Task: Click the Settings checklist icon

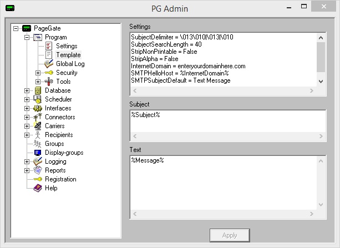Action: [49, 46]
